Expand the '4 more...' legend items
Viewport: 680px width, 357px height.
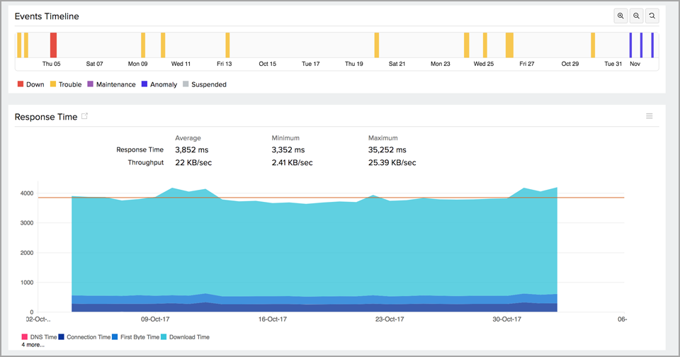tap(33, 345)
